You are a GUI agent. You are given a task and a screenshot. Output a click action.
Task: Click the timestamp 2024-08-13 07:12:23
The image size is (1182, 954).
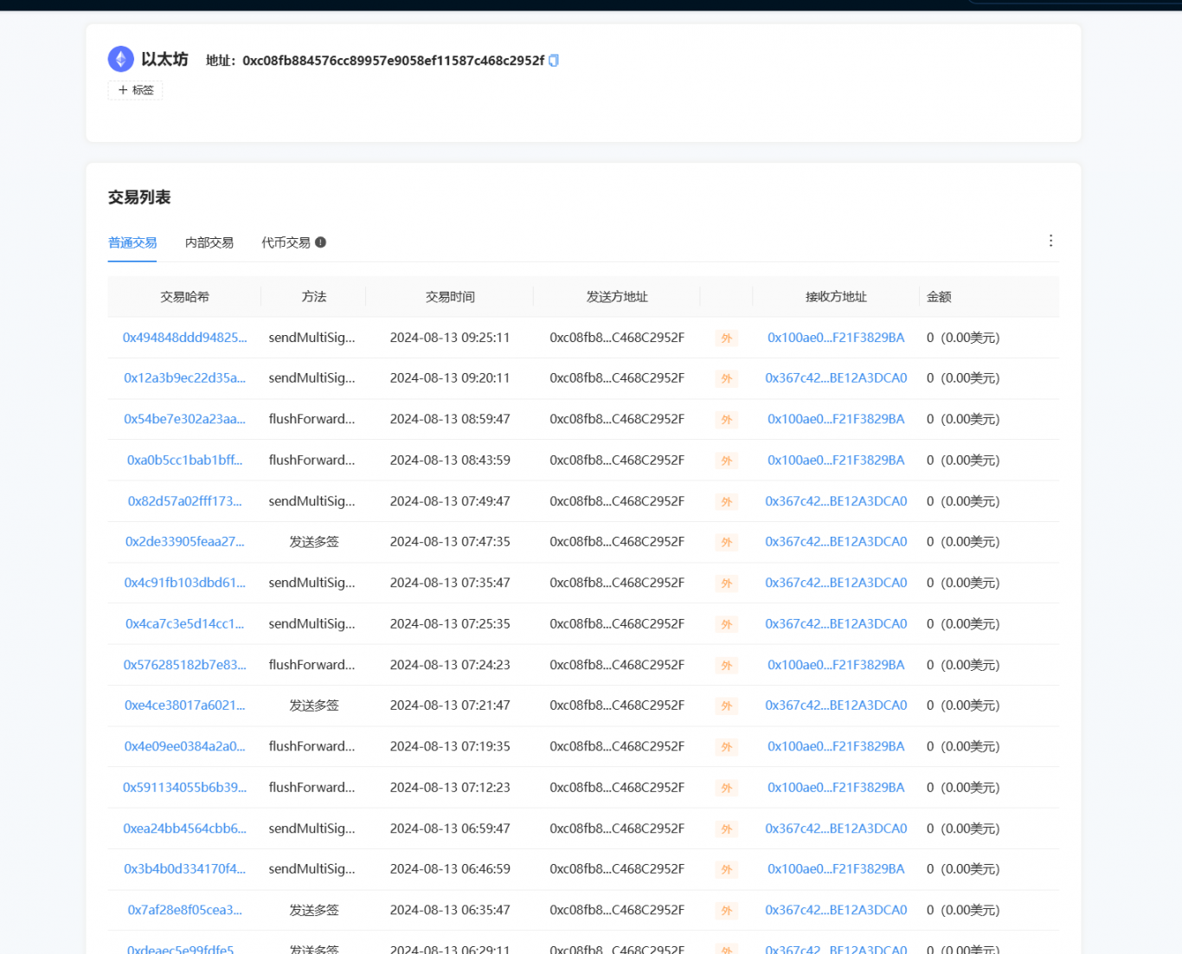pos(450,788)
